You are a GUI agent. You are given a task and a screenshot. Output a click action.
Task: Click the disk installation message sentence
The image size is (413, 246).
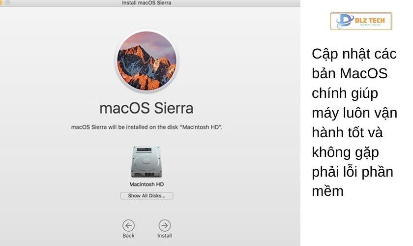(147, 127)
